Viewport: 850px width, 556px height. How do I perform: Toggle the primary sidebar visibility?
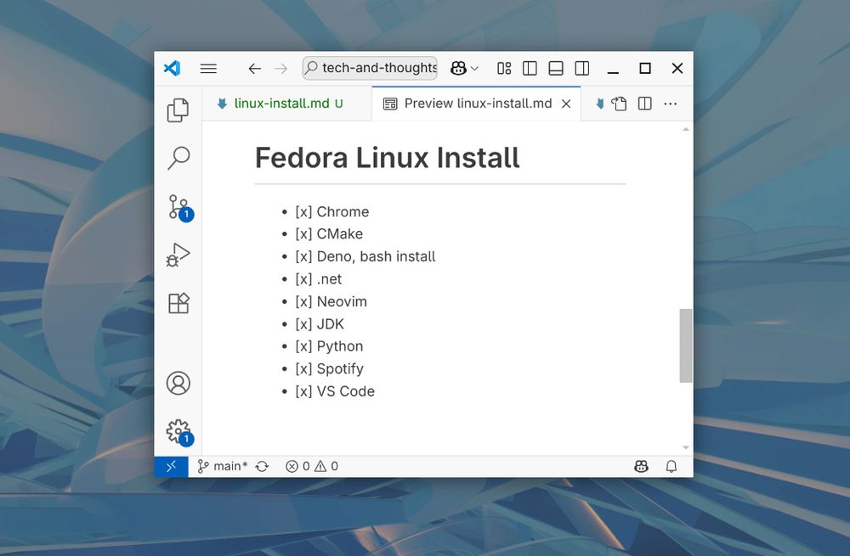point(530,68)
